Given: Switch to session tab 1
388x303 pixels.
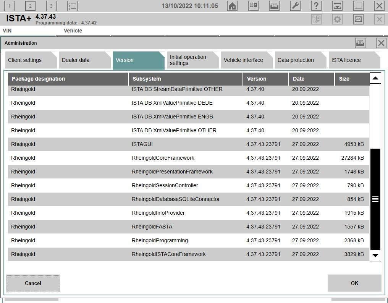Looking at the screenshot, I should (x=8, y=6).
